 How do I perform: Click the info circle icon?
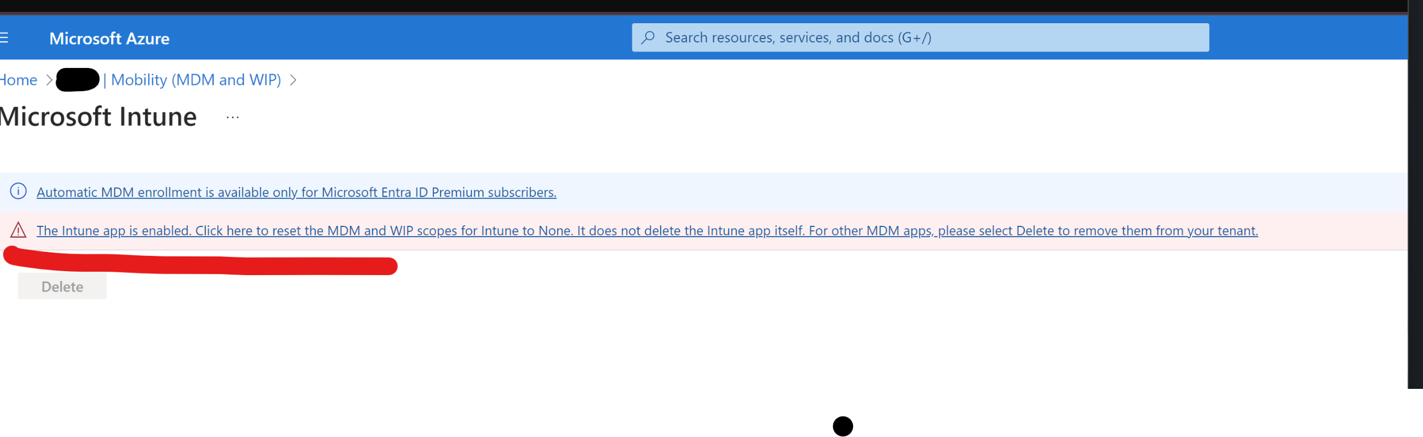tap(18, 191)
